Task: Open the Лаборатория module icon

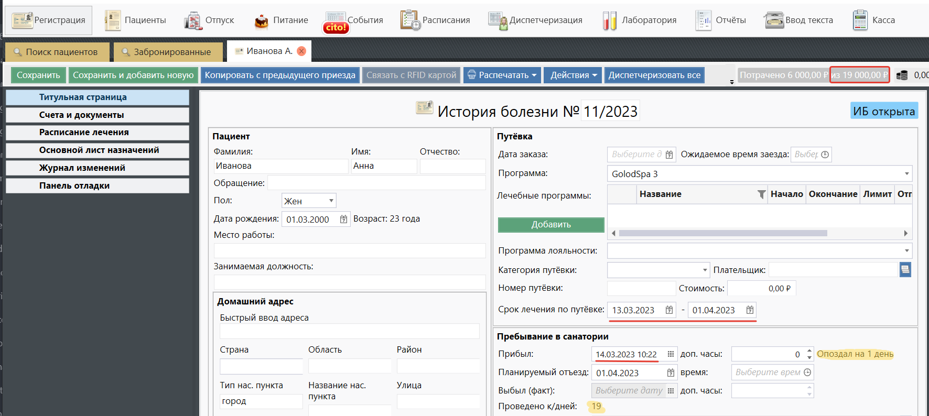Action: click(x=609, y=20)
